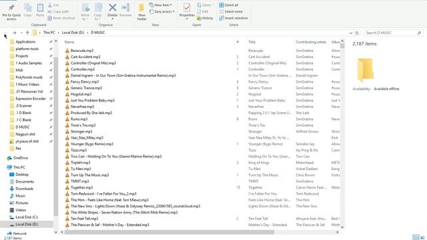Click the Edit ribbon command
The width and height of the screenshot is (427, 240).
203,12
